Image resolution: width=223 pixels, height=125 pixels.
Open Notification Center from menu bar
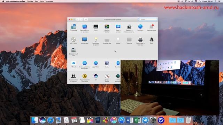coord(220,1)
